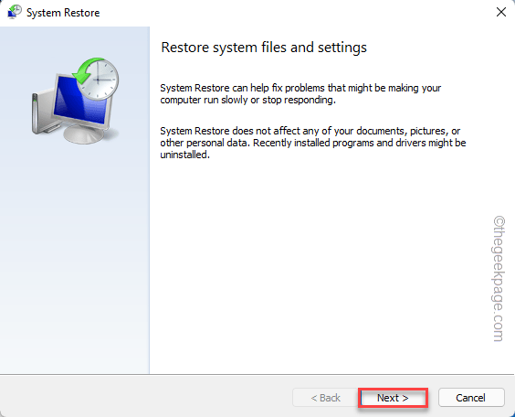Click the monitor stand base graphic
This screenshot has height=417, width=515.
(84, 134)
